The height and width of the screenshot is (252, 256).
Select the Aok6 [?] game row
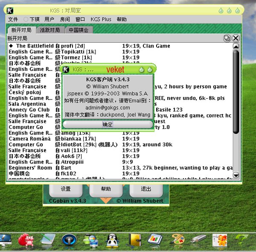[120, 156]
